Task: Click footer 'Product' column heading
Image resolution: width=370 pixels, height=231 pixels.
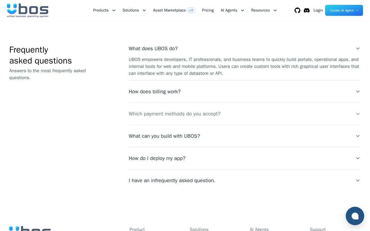Action: point(137,229)
